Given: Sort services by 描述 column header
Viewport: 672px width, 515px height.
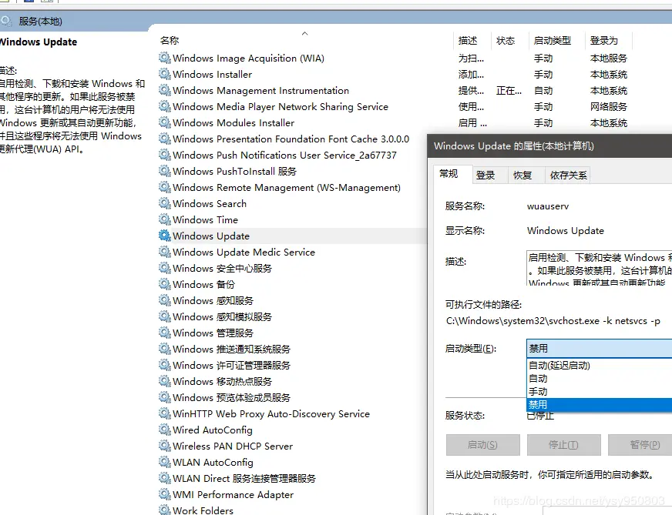Looking at the screenshot, I should tap(472, 40).
